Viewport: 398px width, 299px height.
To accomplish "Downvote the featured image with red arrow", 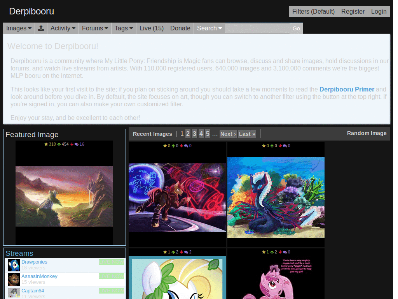I will (72, 144).
